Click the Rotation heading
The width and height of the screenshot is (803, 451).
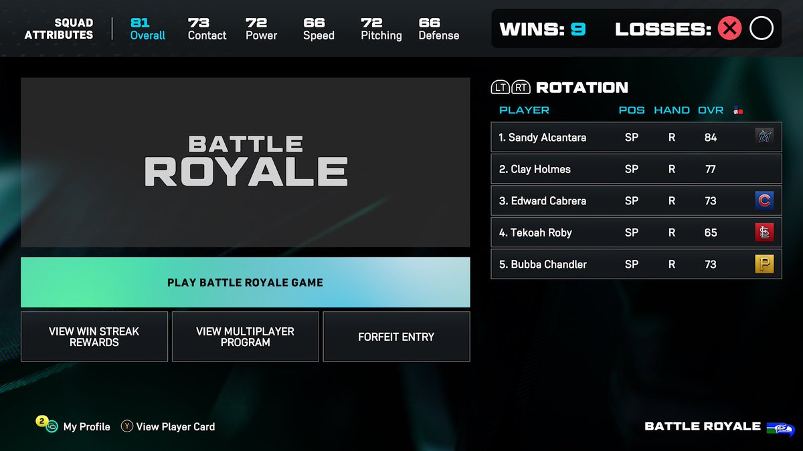click(x=582, y=88)
